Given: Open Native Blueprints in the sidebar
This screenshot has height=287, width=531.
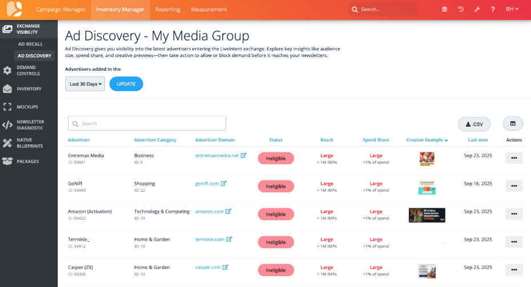Looking at the screenshot, I should tap(7, 143).
